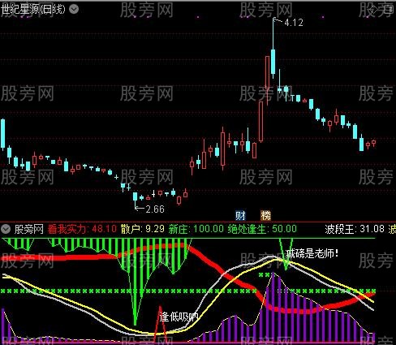Click the 4.12 high price label
This screenshot has height=345, width=396.
click(x=294, y=23)
